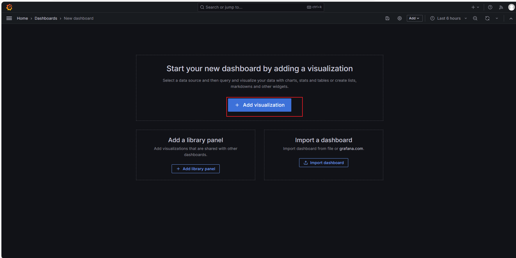Go to Dashboards breadcrumb
The width and height of the screenshot is (516, 258).
click(x=46, y=18)
